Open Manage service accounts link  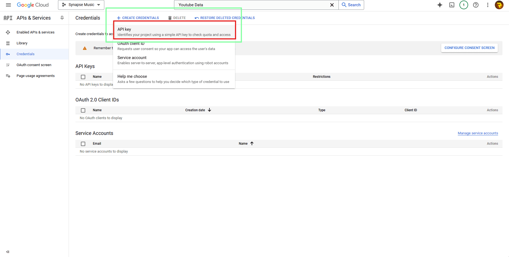click(478, 133)
